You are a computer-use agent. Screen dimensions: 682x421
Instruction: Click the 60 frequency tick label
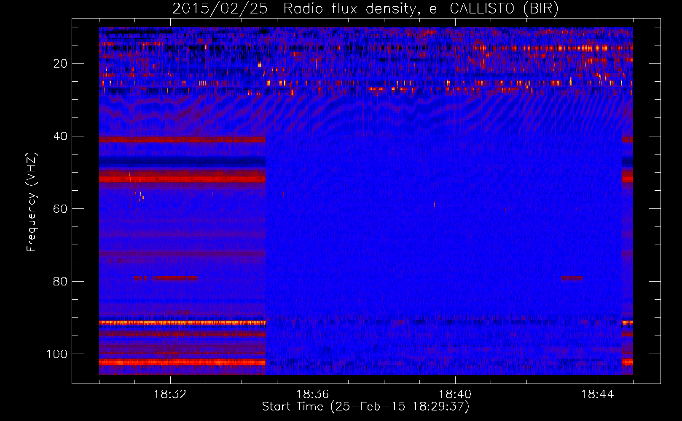click(60, 209)
